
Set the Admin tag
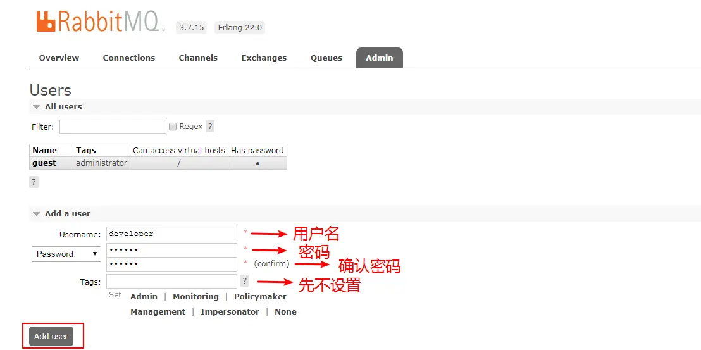pyautogui.click(x=144, y=296)
